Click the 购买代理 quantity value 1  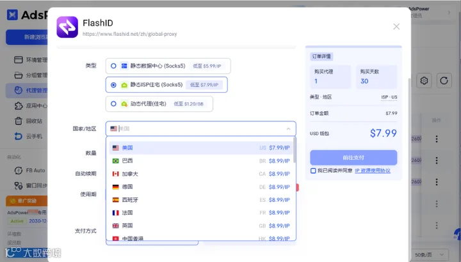(x=316, y=81)
